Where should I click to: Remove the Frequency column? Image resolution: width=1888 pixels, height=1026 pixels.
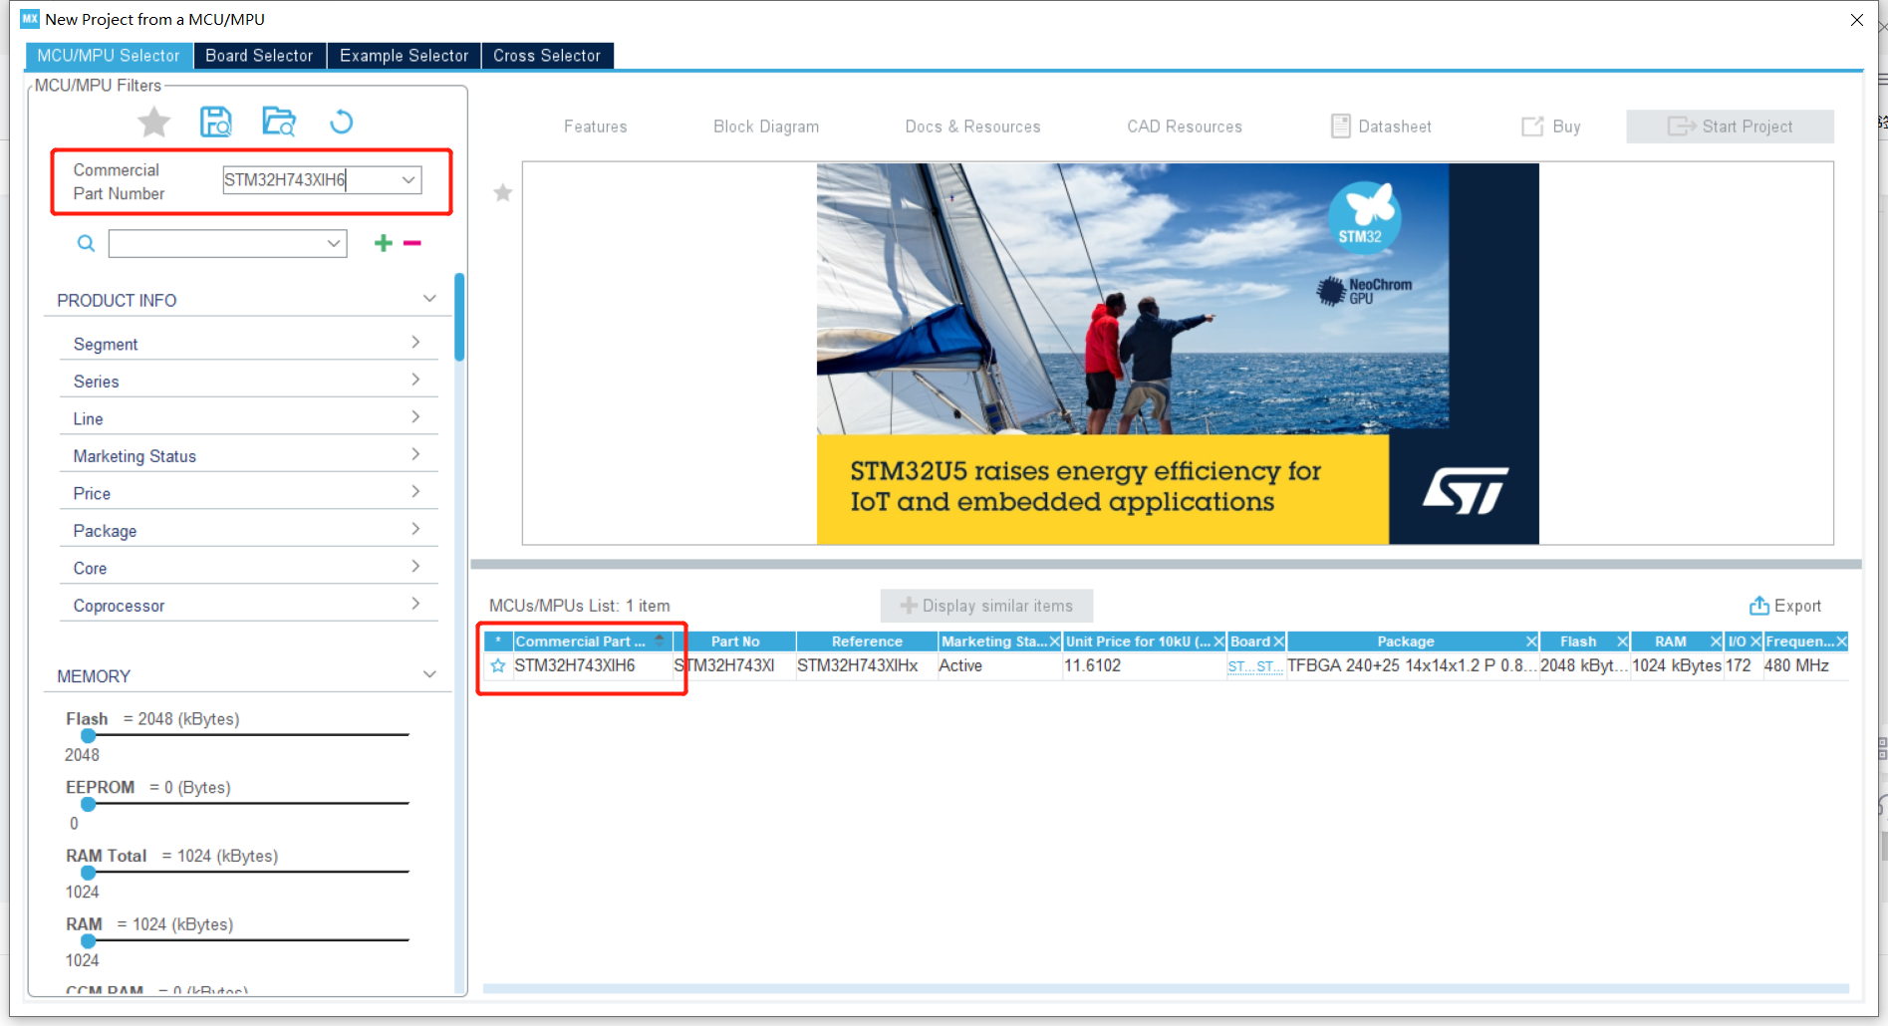(x=1841, y=641)
